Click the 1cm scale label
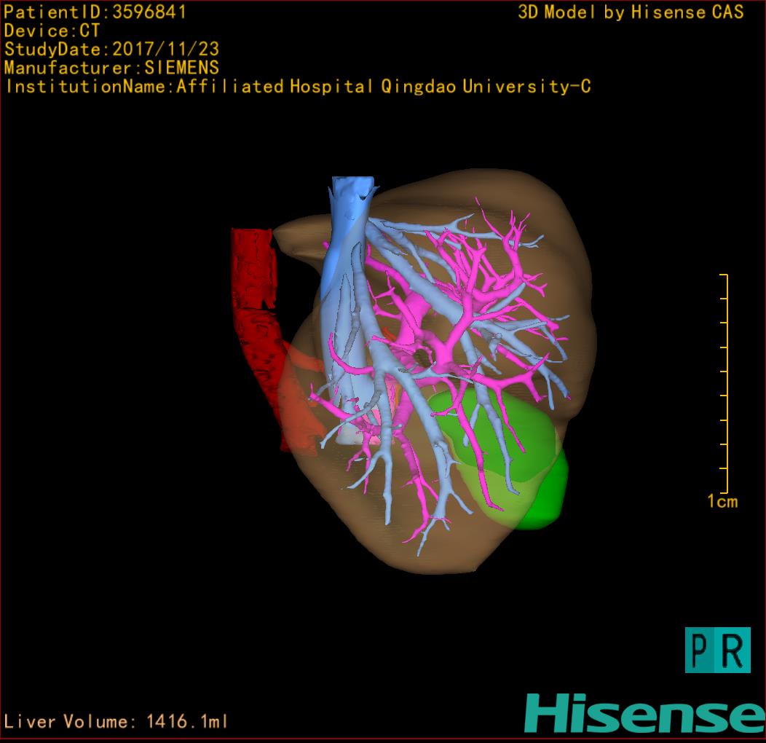Image resolution: width=766 pixels, height=743 pixels. click(722, 501)
